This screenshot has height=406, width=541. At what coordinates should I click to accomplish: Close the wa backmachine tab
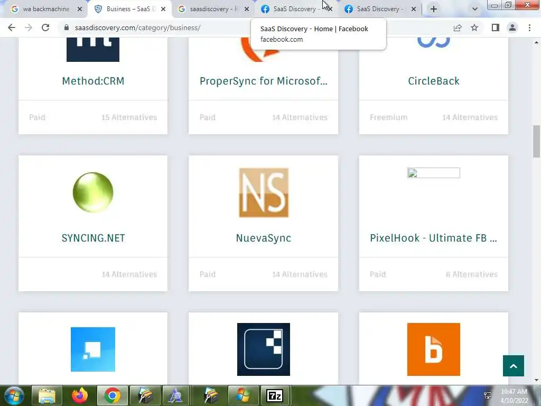[x=80, y=10]
